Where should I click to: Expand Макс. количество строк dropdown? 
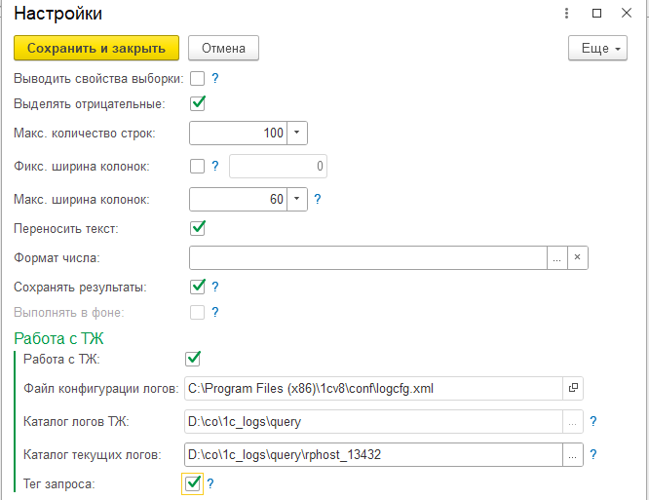pos(297,133)
